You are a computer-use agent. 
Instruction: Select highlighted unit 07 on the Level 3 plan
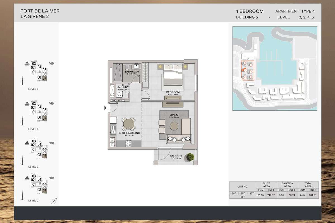point(44,156)
